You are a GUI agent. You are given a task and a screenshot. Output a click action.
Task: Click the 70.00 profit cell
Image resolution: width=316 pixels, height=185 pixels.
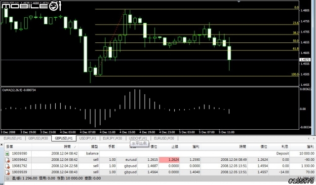310,172
